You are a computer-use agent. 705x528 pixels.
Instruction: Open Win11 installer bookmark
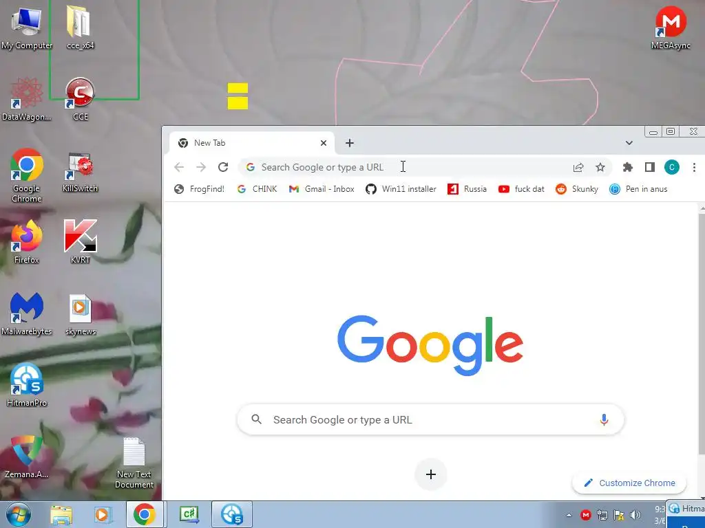point(401,189)
